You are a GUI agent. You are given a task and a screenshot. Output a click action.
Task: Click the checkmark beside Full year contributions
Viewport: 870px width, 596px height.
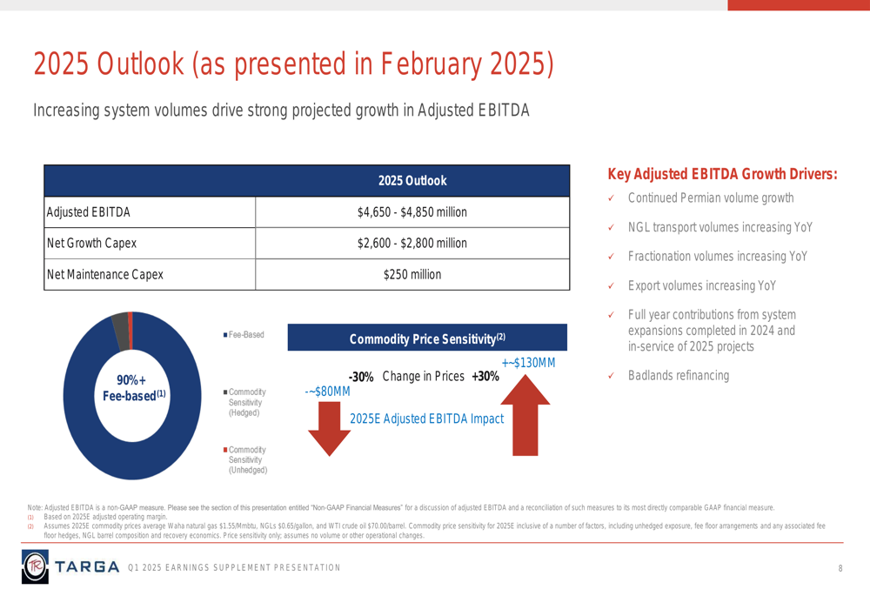[611, 315]
